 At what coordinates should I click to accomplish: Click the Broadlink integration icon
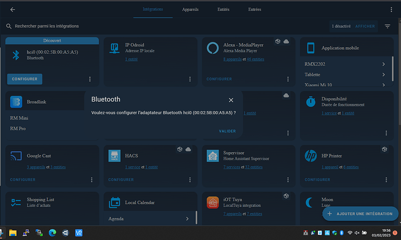pos(16,102)
